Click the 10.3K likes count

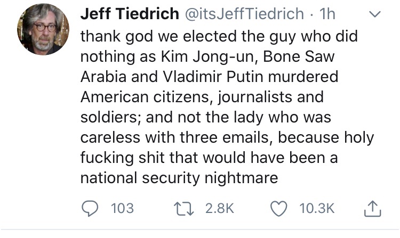point(316,208)
